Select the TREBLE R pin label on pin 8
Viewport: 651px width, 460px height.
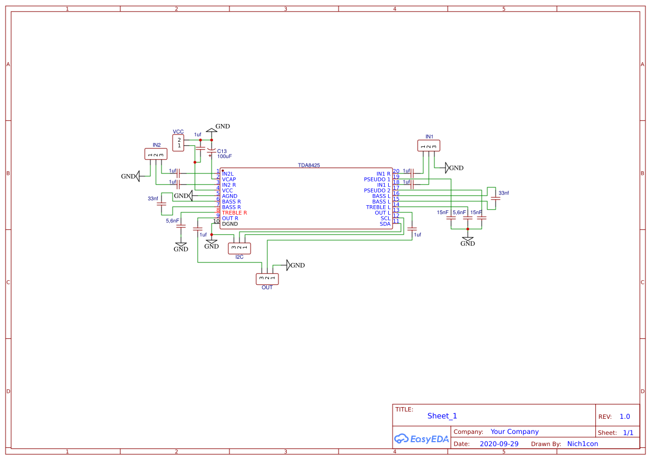tap(234, 212)
